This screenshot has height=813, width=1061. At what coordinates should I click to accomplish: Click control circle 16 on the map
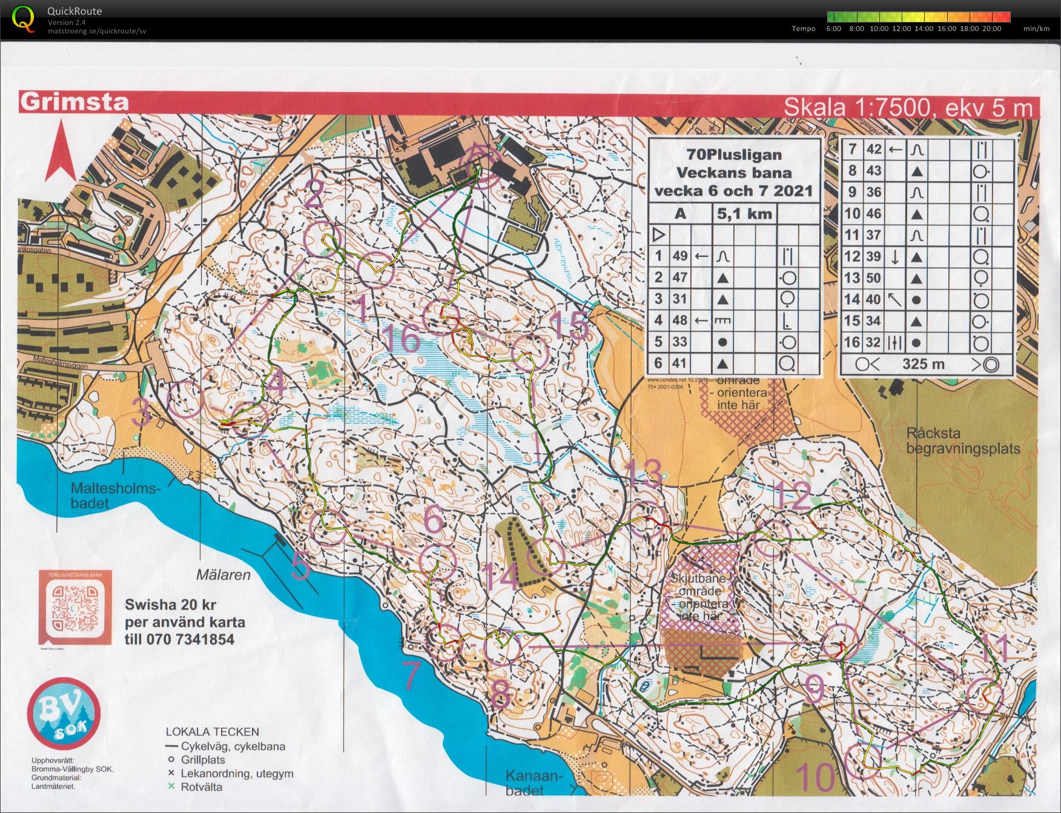441,316
